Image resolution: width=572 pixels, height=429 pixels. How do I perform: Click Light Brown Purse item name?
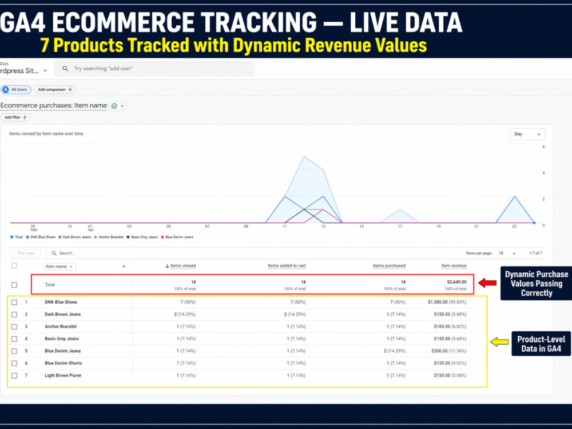(x=63, y=375)
